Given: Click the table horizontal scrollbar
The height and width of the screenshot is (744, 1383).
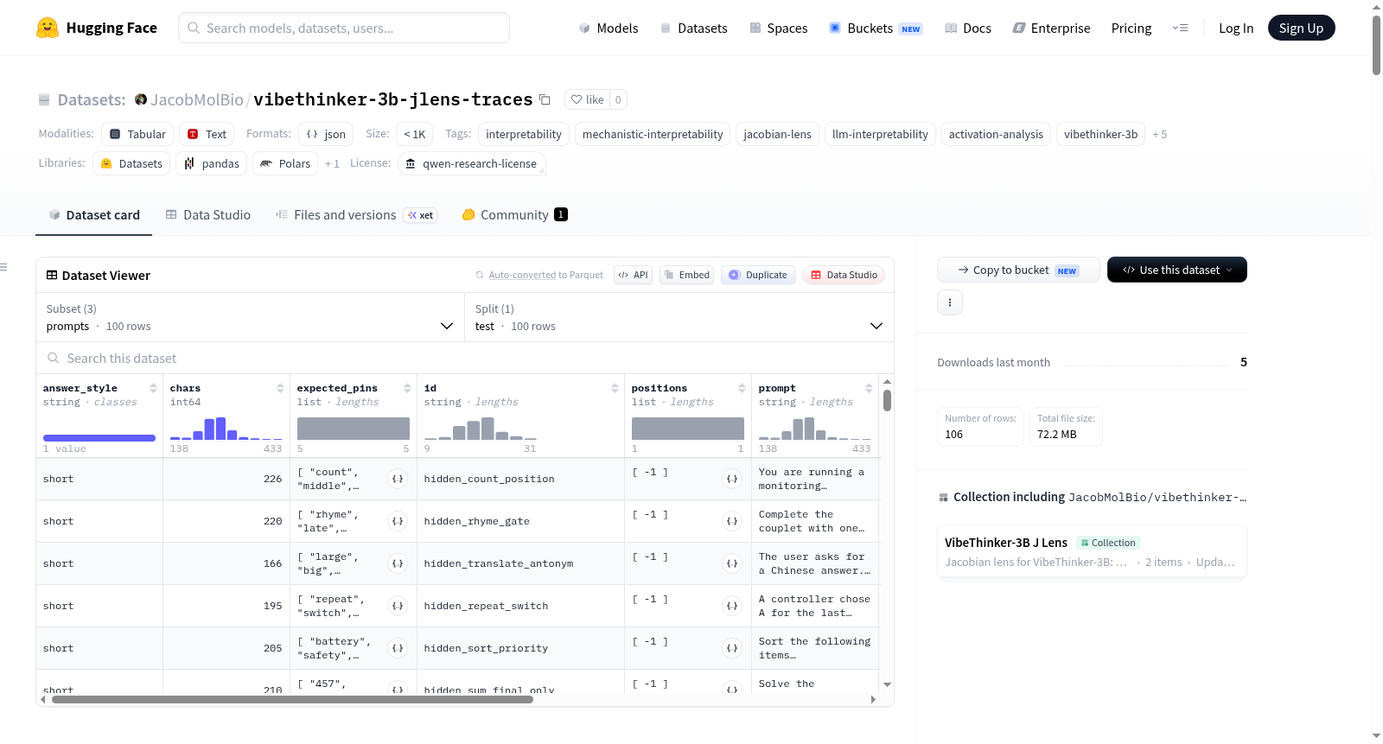Looking at the screenshot, I should (x=292, y=699).
